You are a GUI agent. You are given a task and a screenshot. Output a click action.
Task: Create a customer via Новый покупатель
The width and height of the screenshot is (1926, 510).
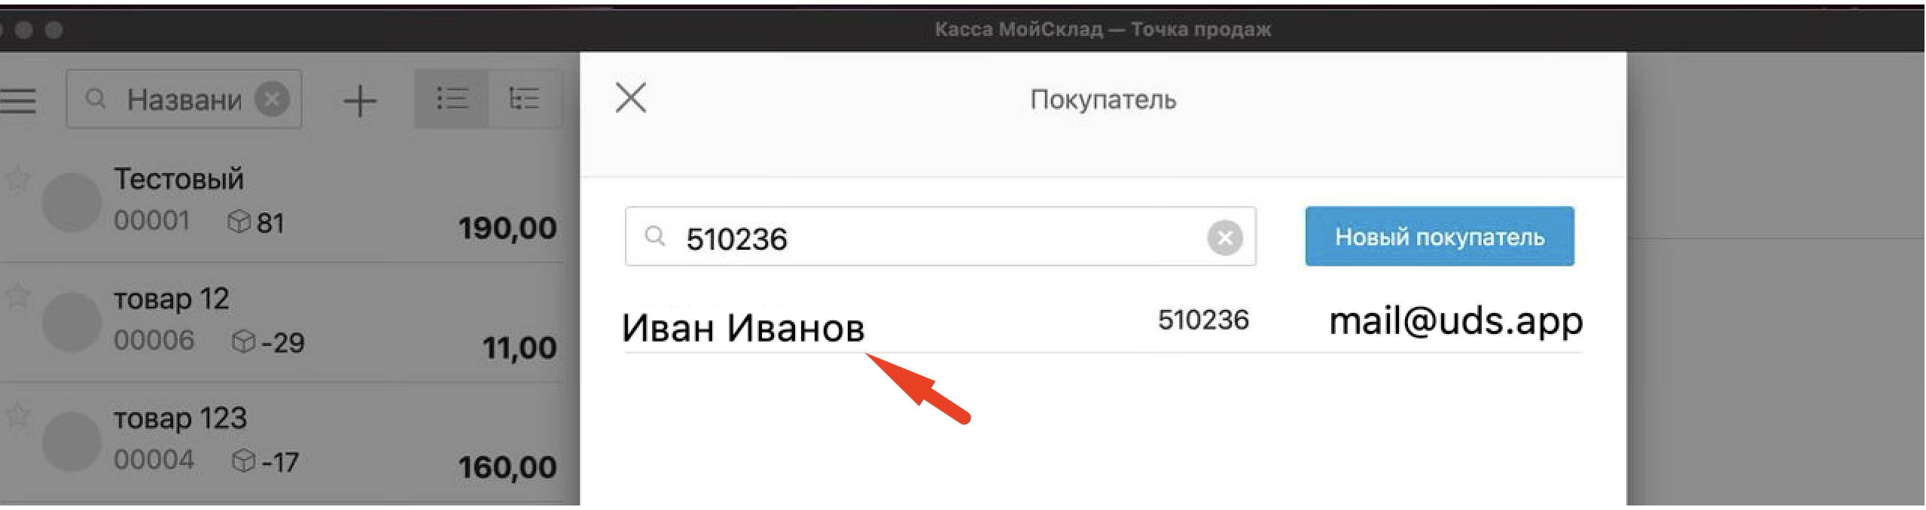(1440, 236)
